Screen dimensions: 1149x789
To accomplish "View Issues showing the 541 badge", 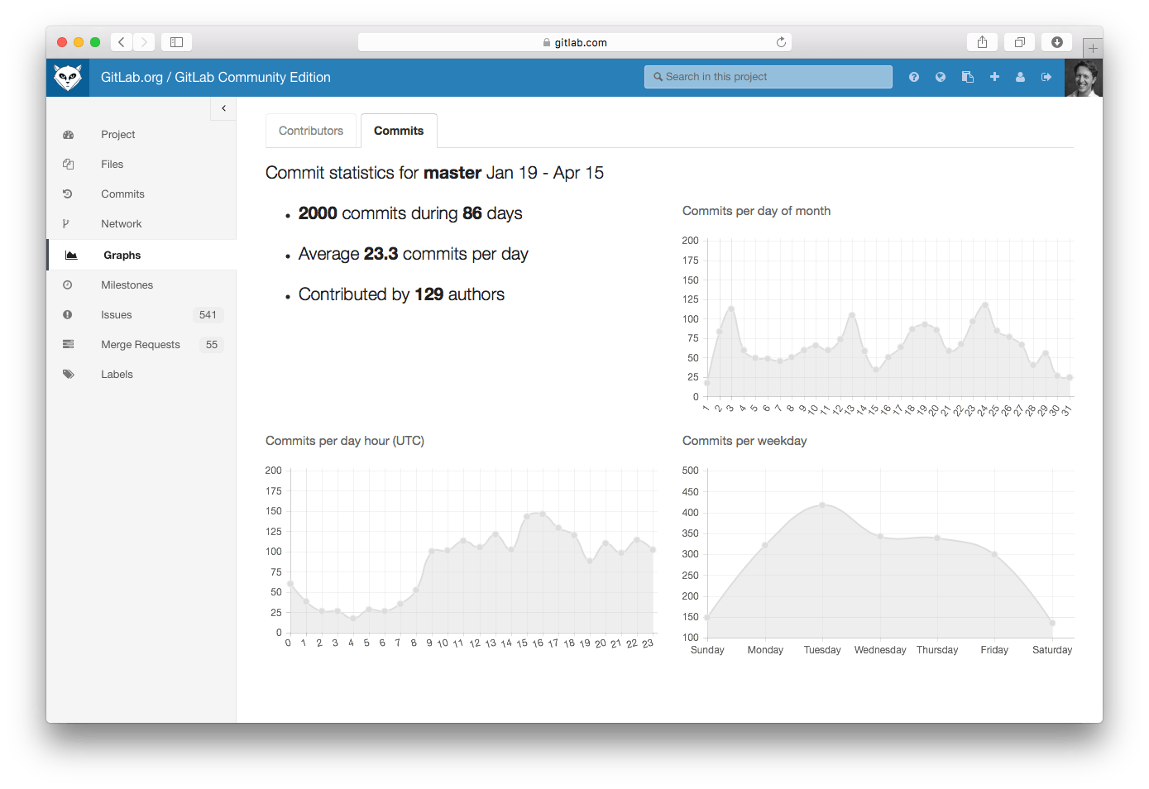I will pyautogui.click(x=116, y=314).
